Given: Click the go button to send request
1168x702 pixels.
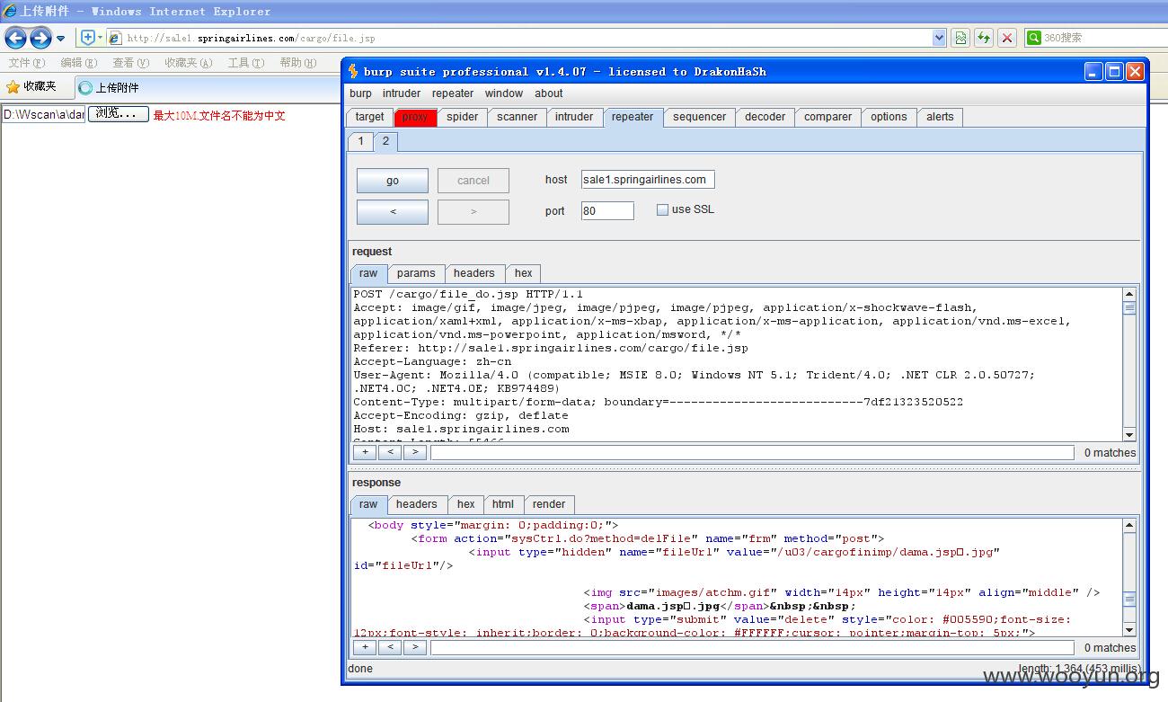Looking at the screenshot, I should tap(393, 181).
